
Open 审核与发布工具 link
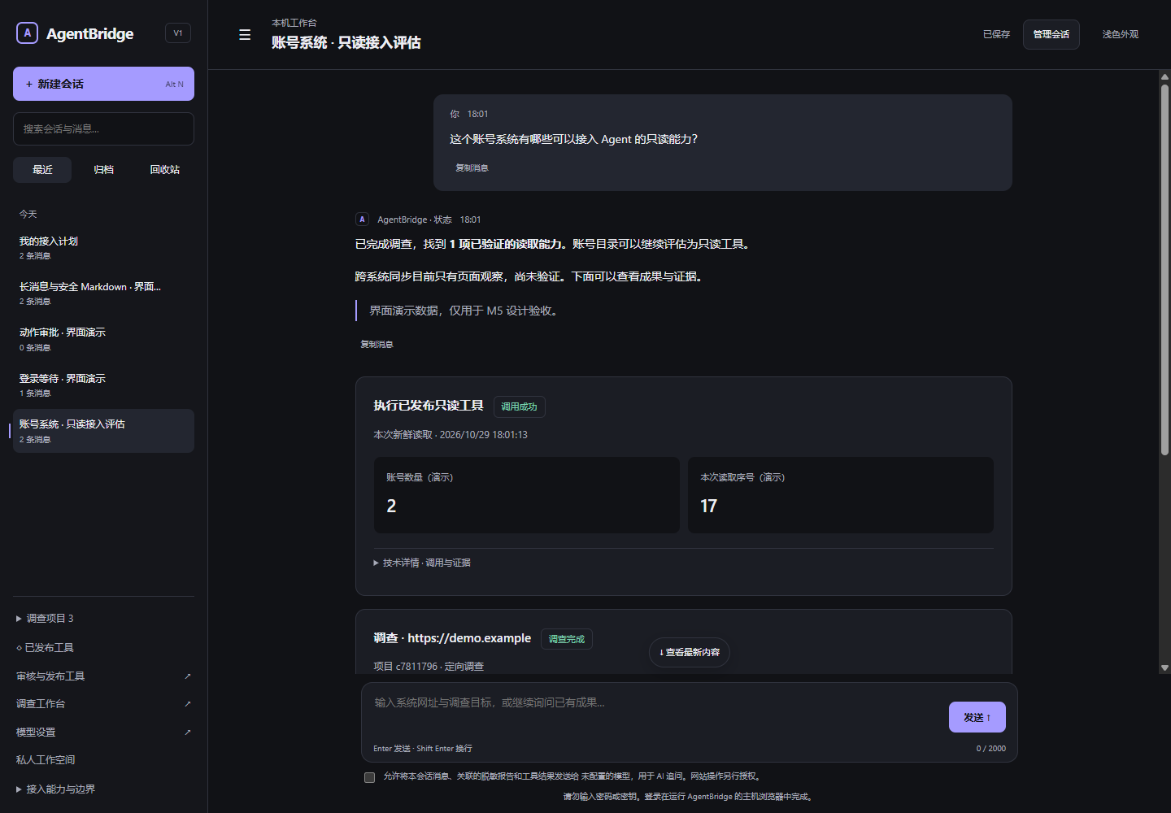click(50, 676)
